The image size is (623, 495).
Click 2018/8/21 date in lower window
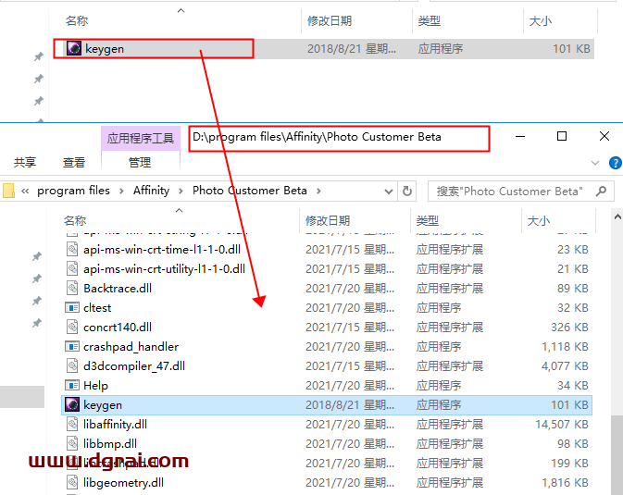point(350,405)
